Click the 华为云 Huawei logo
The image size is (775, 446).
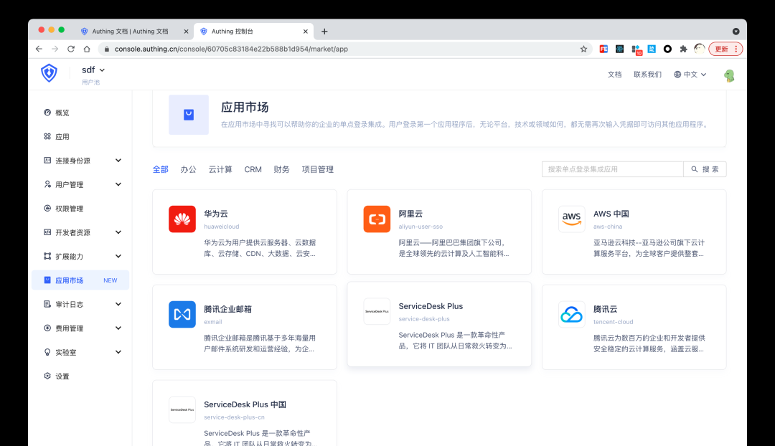[x=182, y=219]
